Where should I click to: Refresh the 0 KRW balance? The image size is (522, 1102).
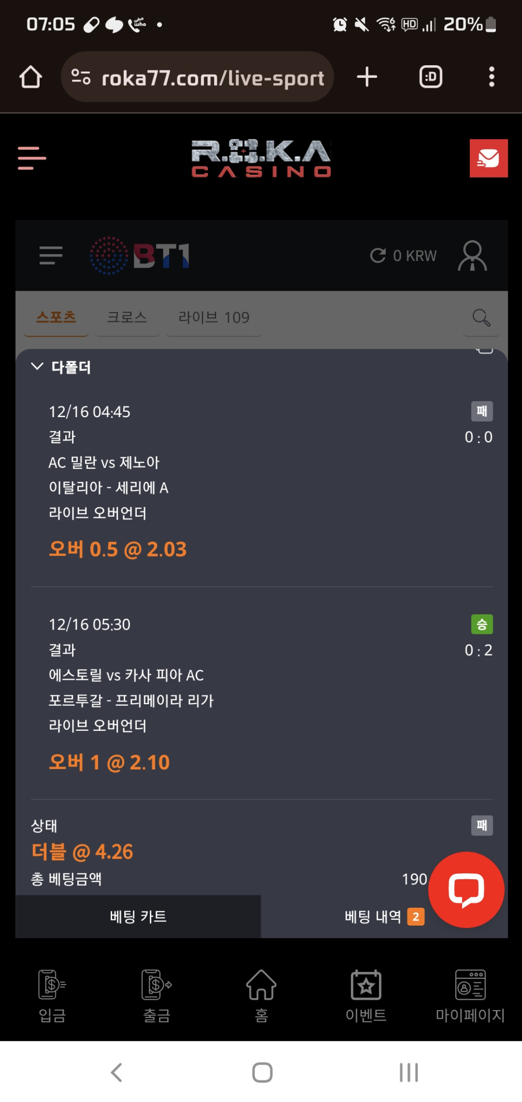coord(378,255)
